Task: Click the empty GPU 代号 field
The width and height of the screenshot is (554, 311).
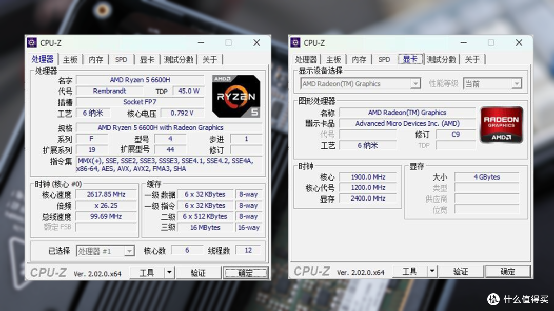Action: coord(368,134)
